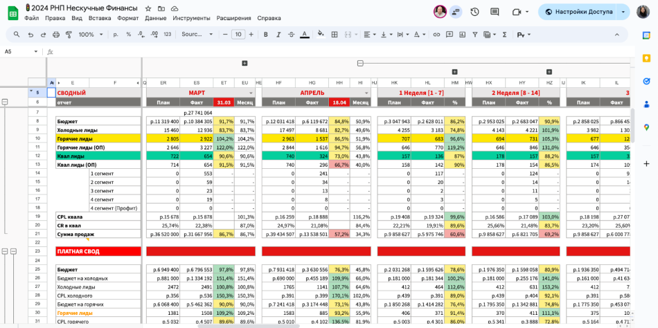Activate the paint format roller tool

click(69, 35)
